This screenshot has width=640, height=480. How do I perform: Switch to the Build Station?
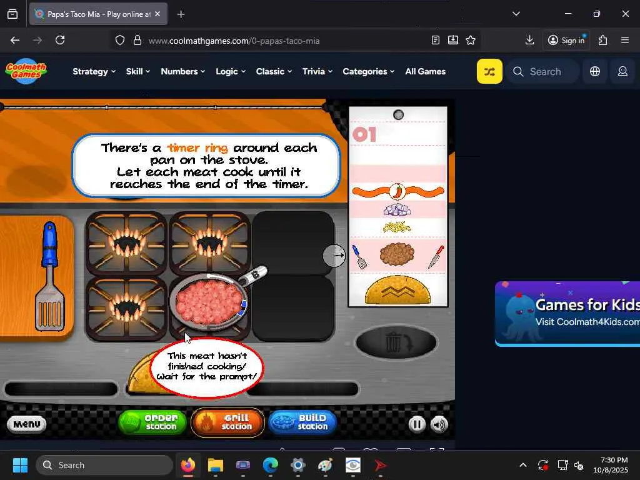tap(303, 422)
